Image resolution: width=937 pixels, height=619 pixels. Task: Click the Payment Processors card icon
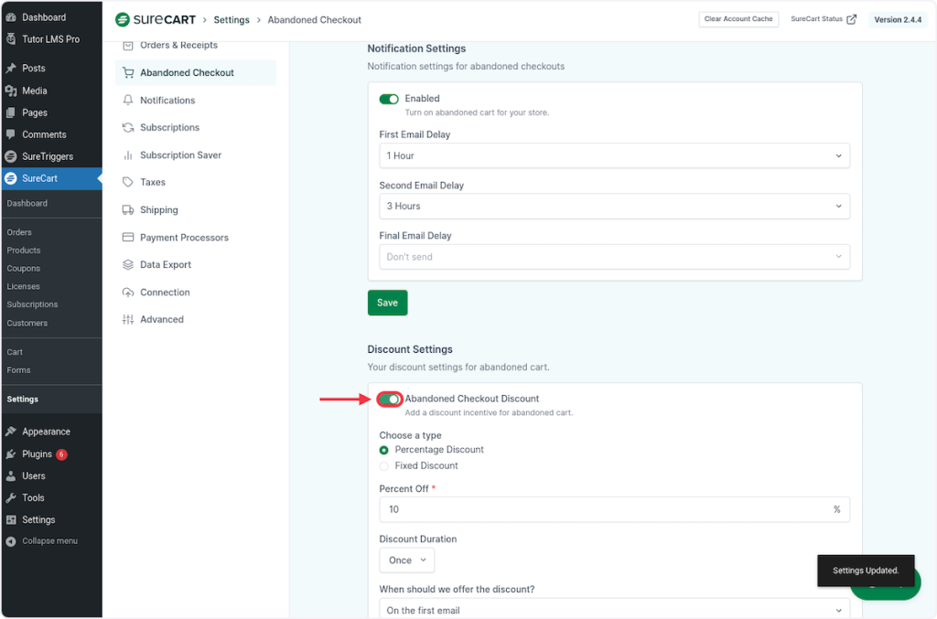(x=128, y=238)
